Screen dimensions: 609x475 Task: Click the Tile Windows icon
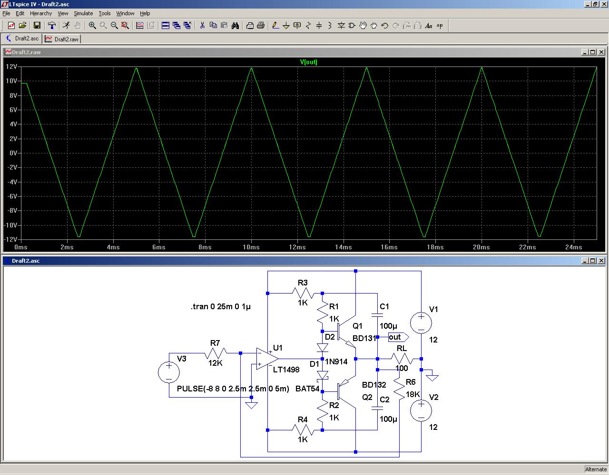tap(165, 26)
